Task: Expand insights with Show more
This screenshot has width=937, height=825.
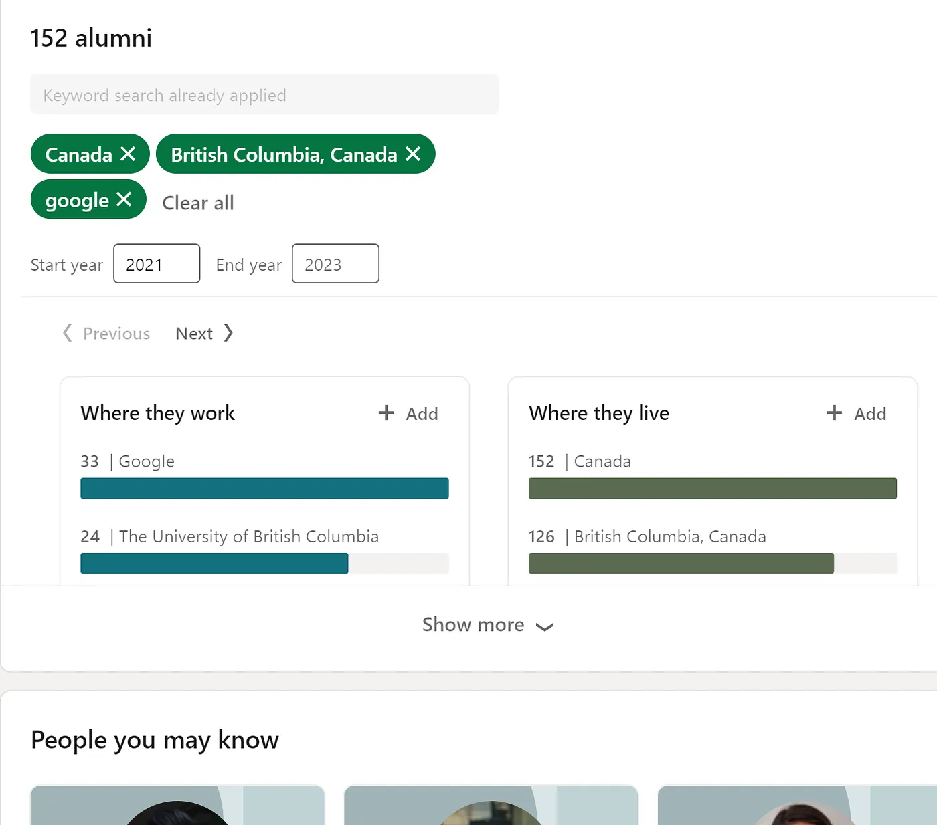Action: pyautogui.click(x=488, y=624)
